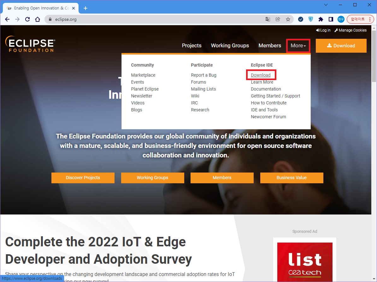Open Research under Participate
Viewport: 377px width, 282px height.
click(x=200, y=110)
